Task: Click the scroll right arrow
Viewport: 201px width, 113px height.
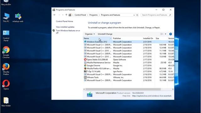Action: [173, 89]
